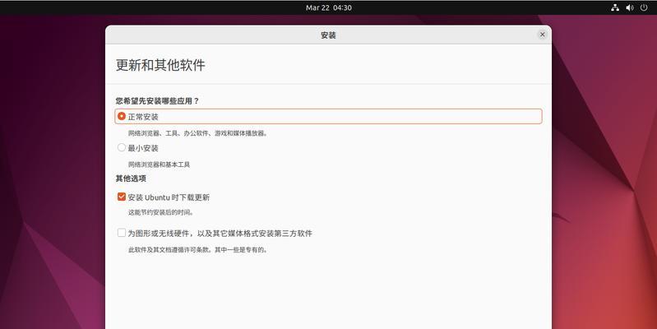
Task: Enable third-party software 第三方软件 checkbox
Action: point(122,233)
